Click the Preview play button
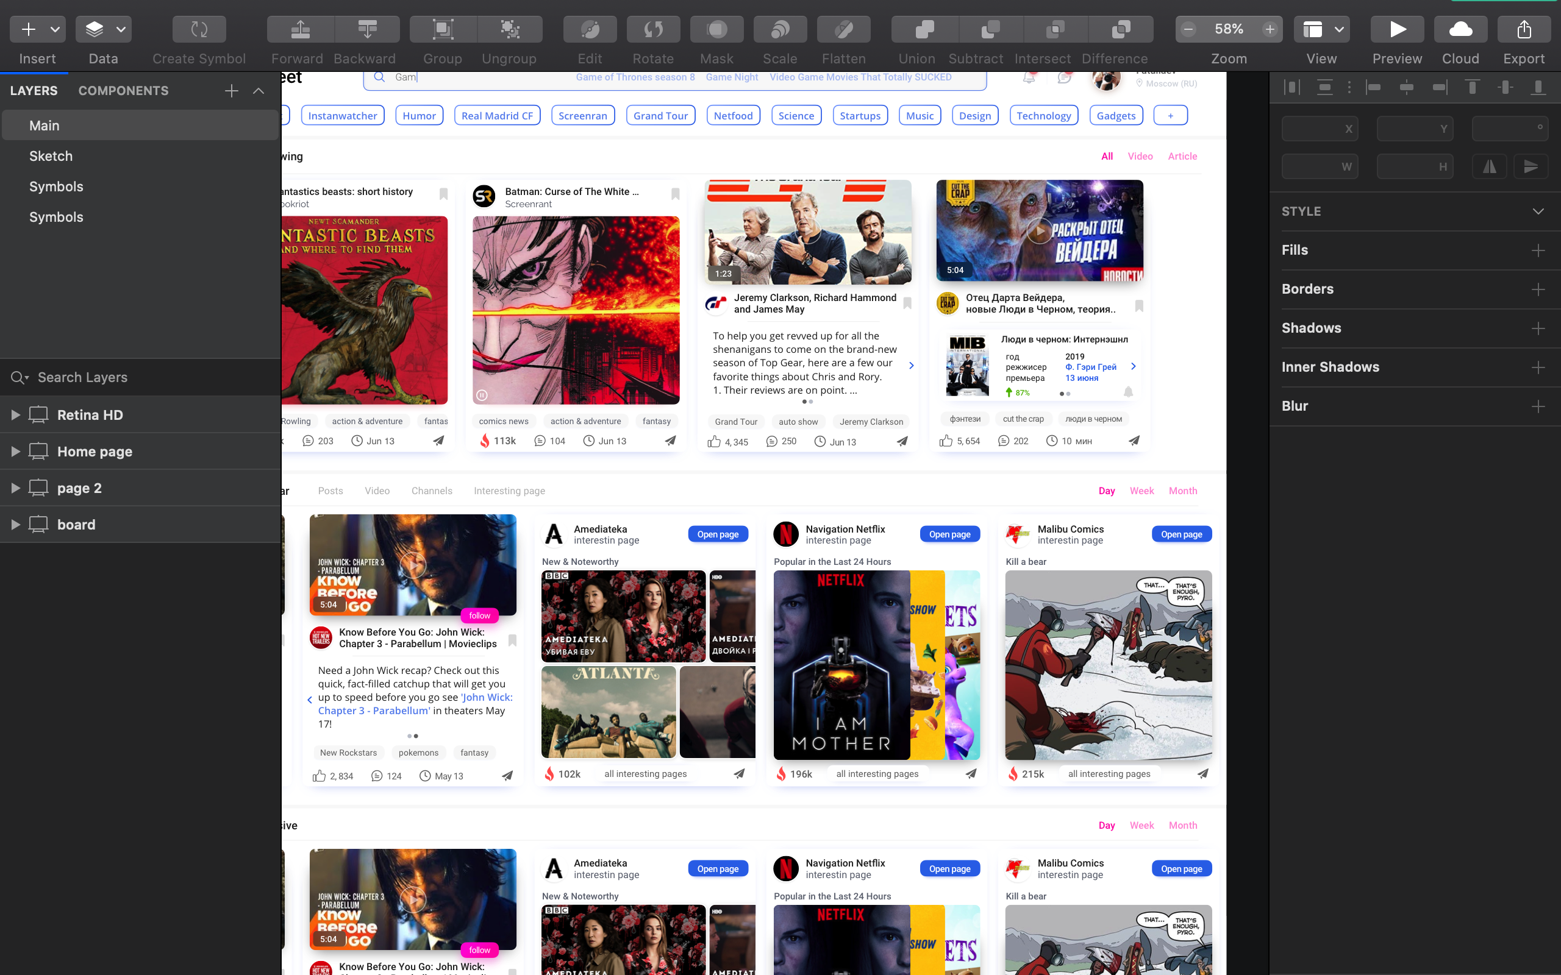 click(x=1396, y=30)
